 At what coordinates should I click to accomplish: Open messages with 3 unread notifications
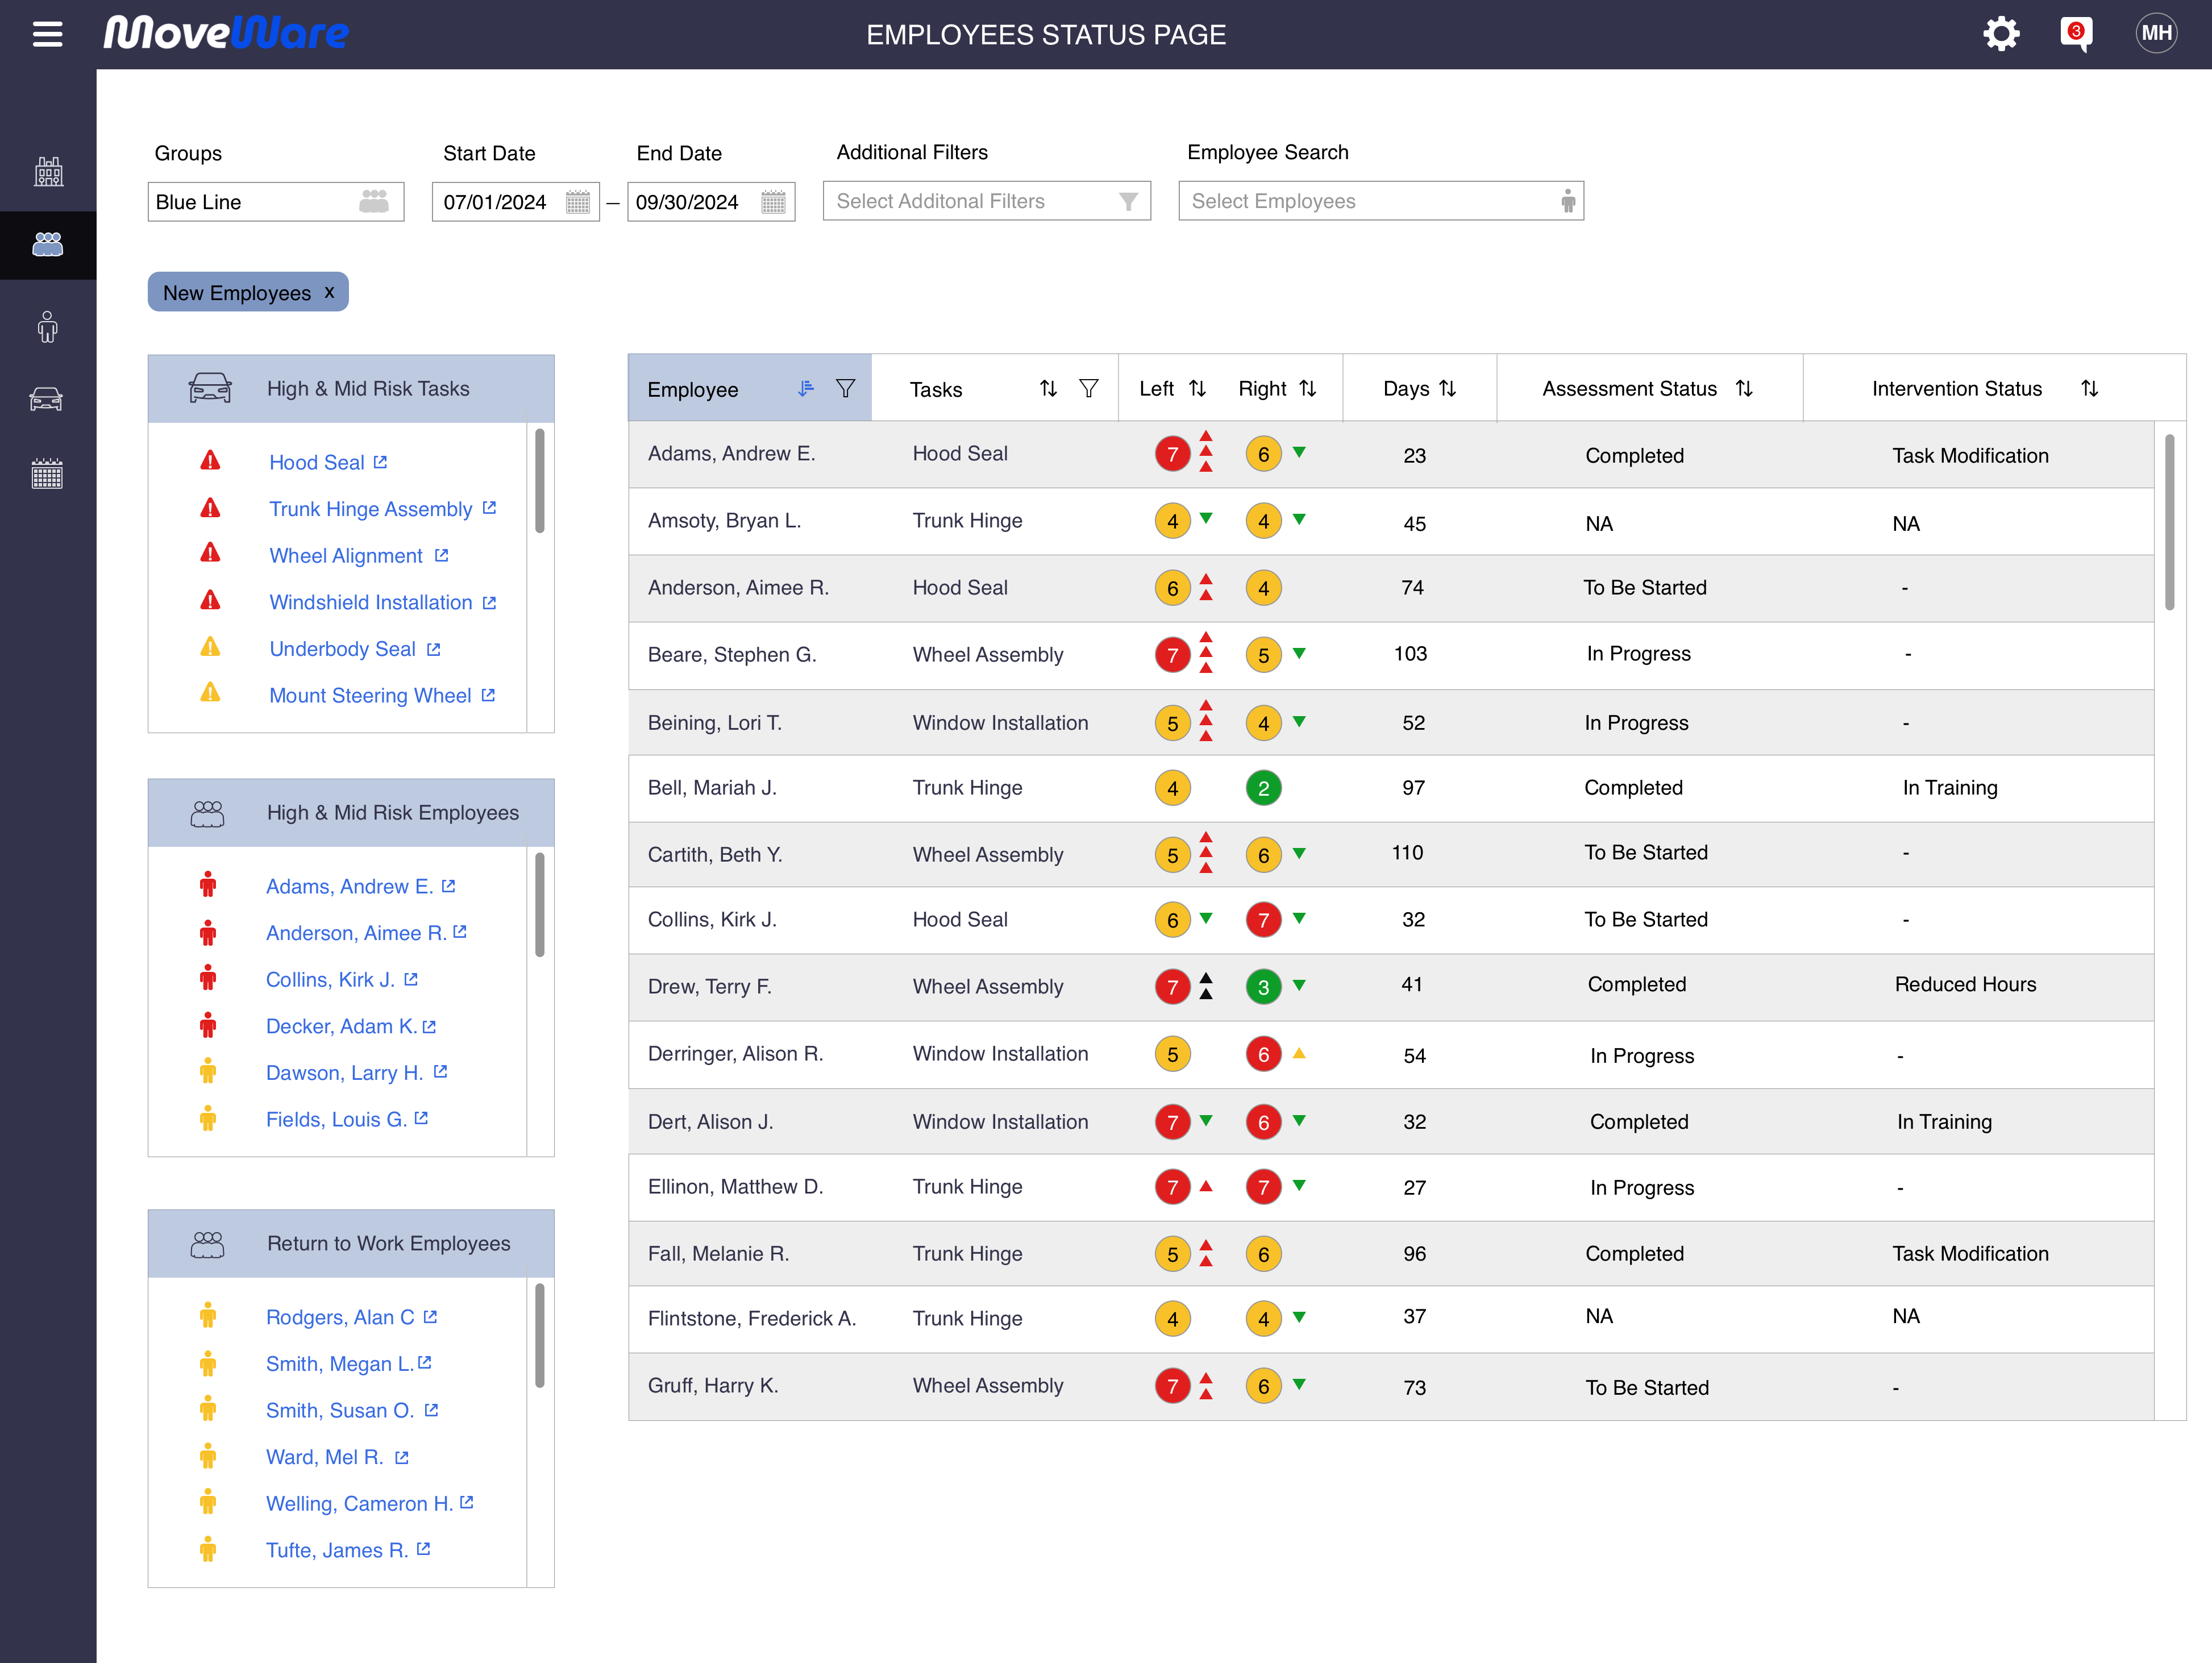point(2075,33)
